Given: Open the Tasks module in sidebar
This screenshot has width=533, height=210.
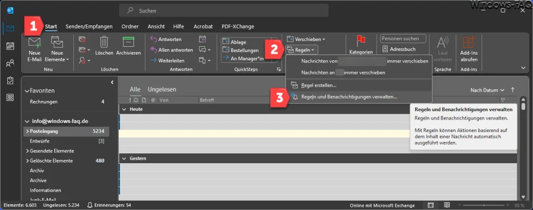Looking at the screenshot, I should coord(10,81).
